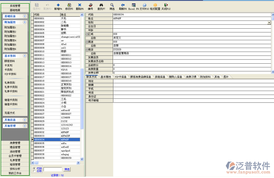Expand the 其他信息 sidebar section
Image resolution: width=274 pixels, height=178 pixels.
25,120
